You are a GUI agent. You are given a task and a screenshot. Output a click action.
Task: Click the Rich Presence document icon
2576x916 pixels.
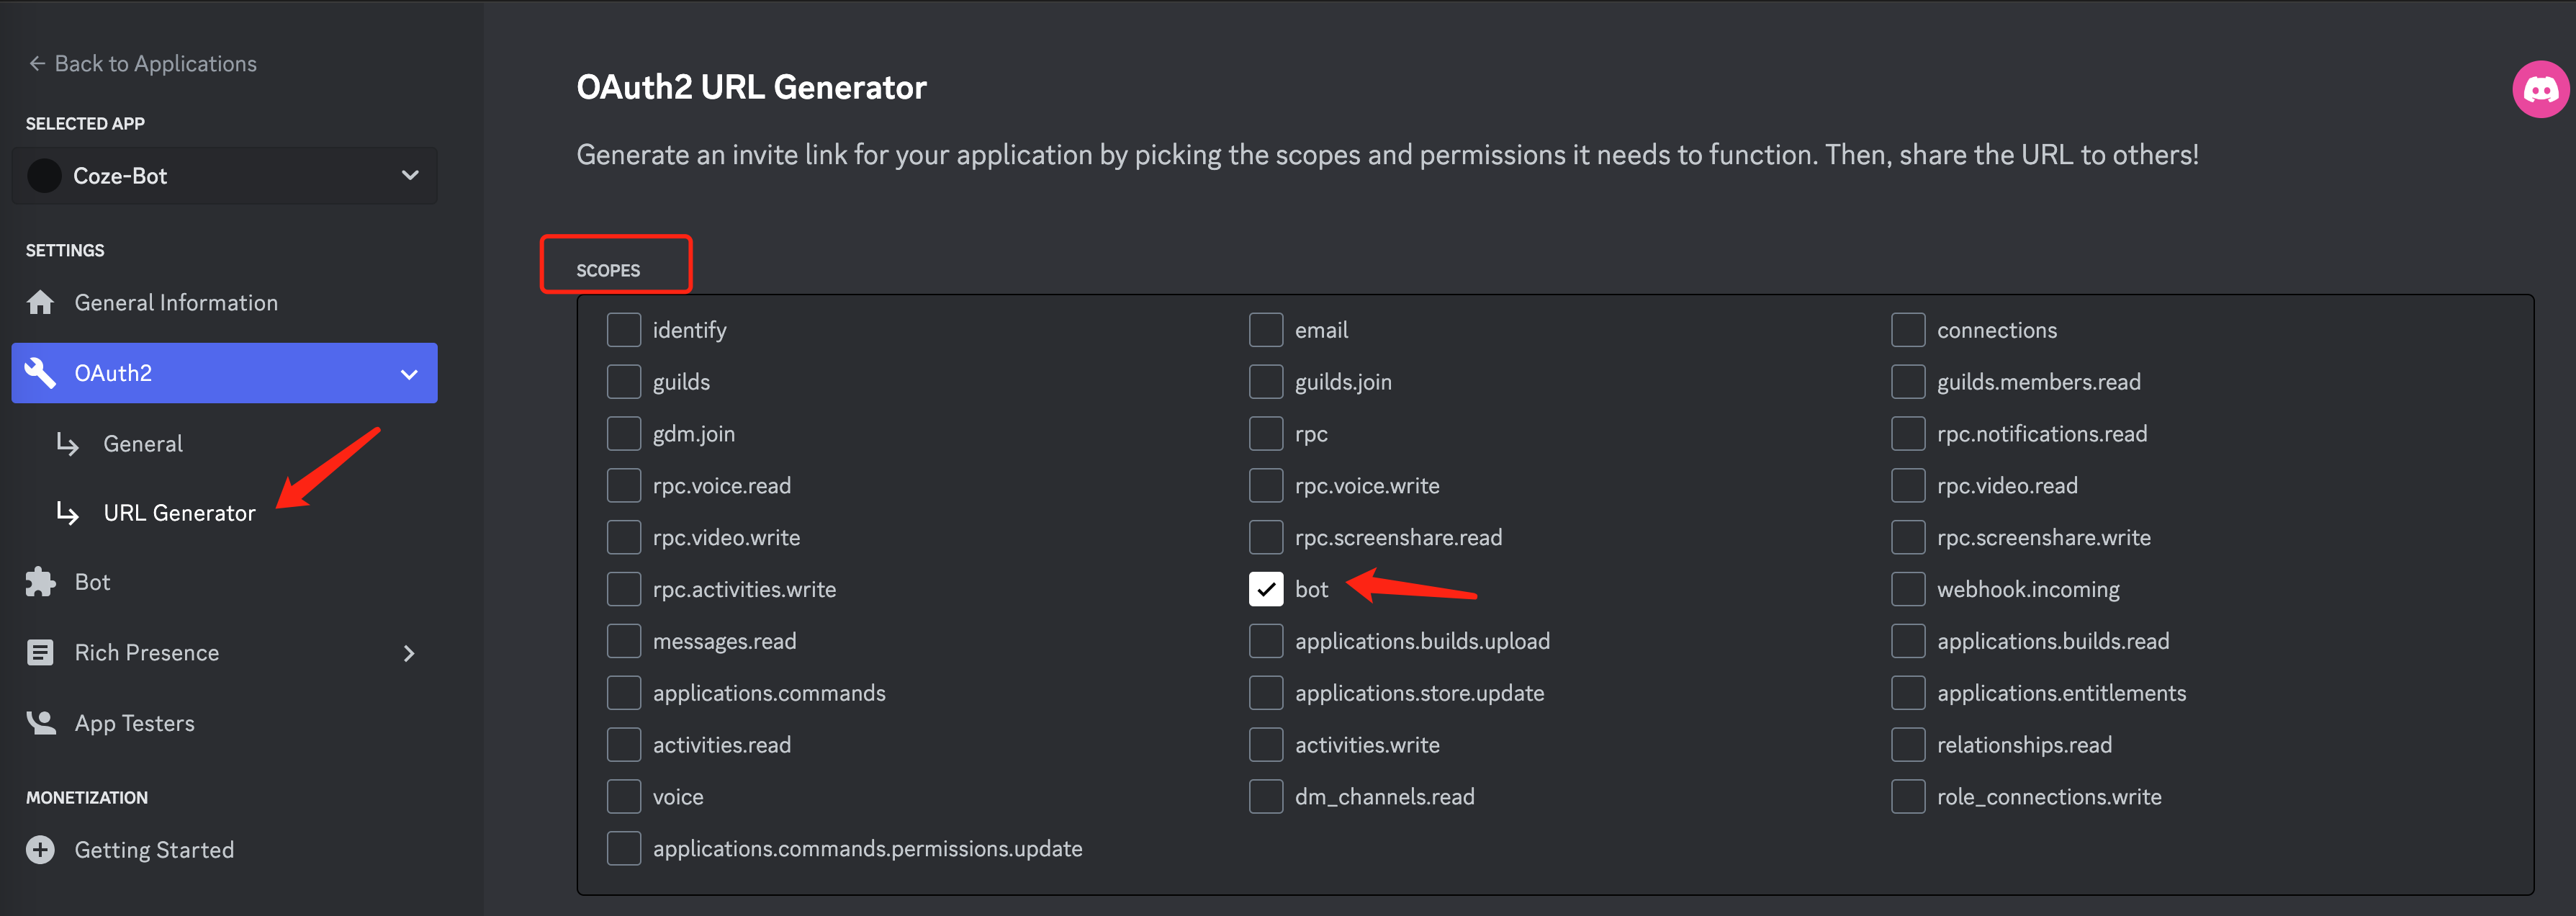click(x=40, y=652)
